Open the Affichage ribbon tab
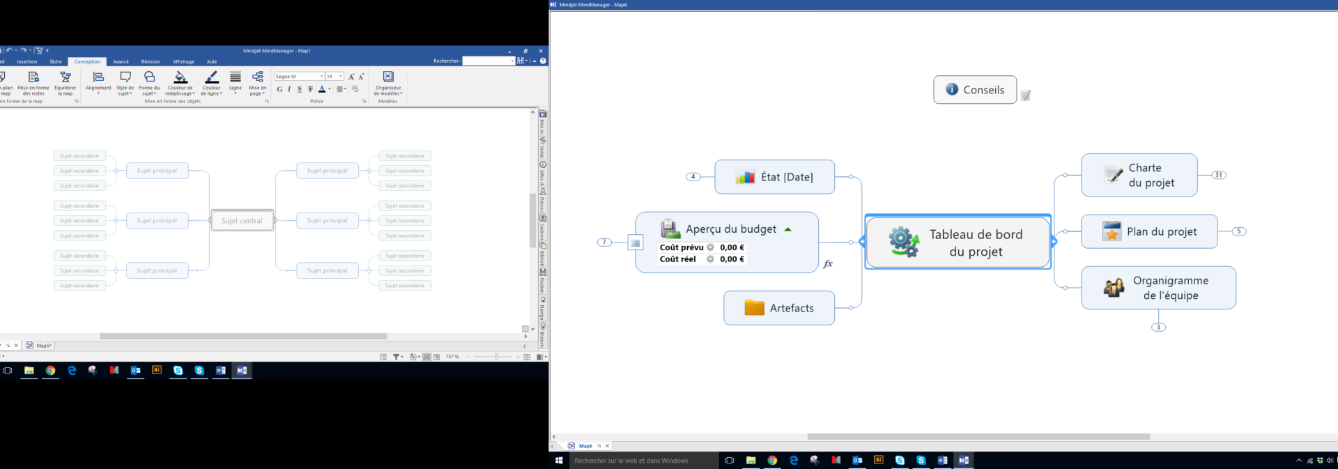This screenshot has height=469, width=1338. 183,61
